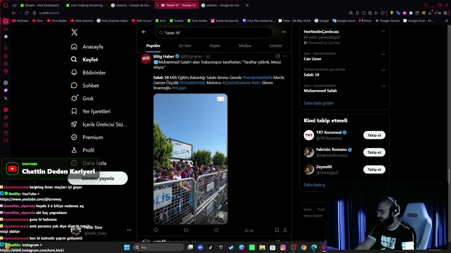This screenshot has height=253, width=451.
Task: Expand the bookmarks bar overflow chevron
Action: click(446, 21)
